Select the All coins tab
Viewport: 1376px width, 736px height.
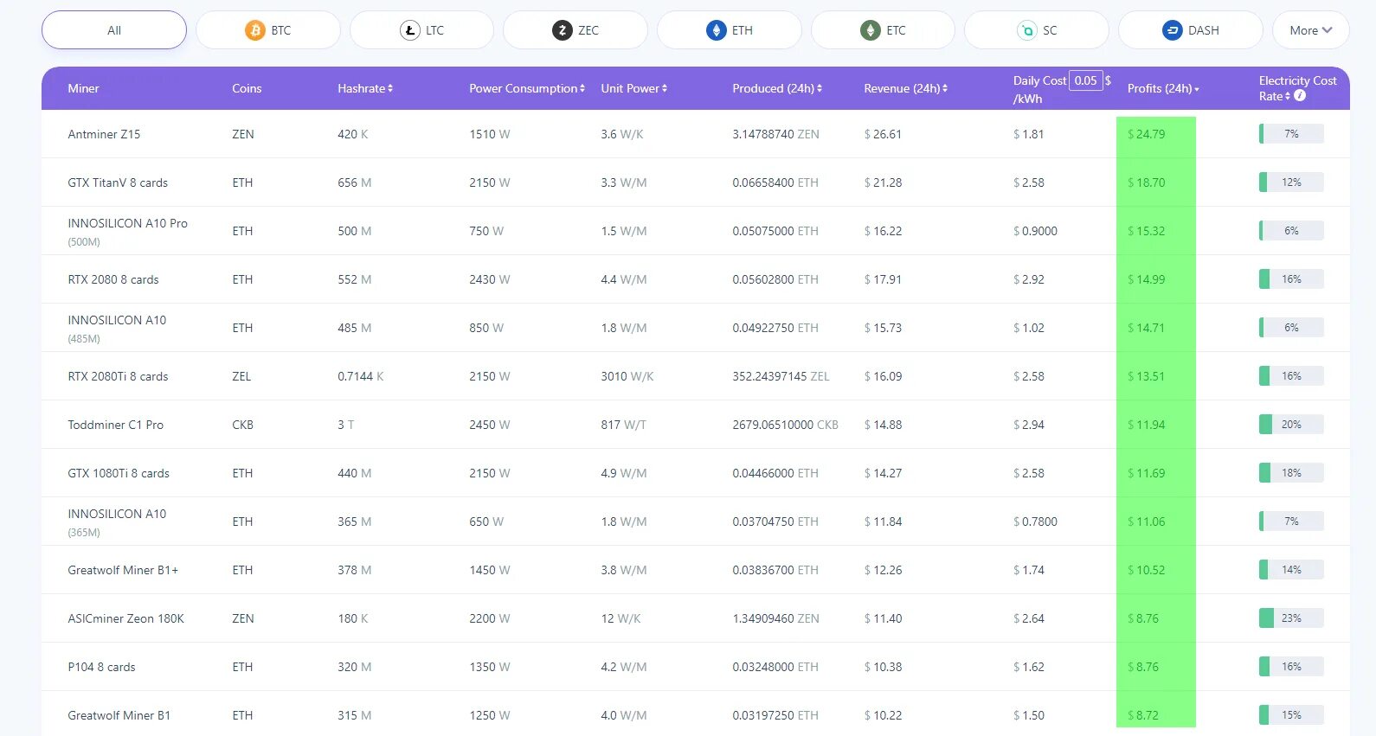[x=114, y=30]
